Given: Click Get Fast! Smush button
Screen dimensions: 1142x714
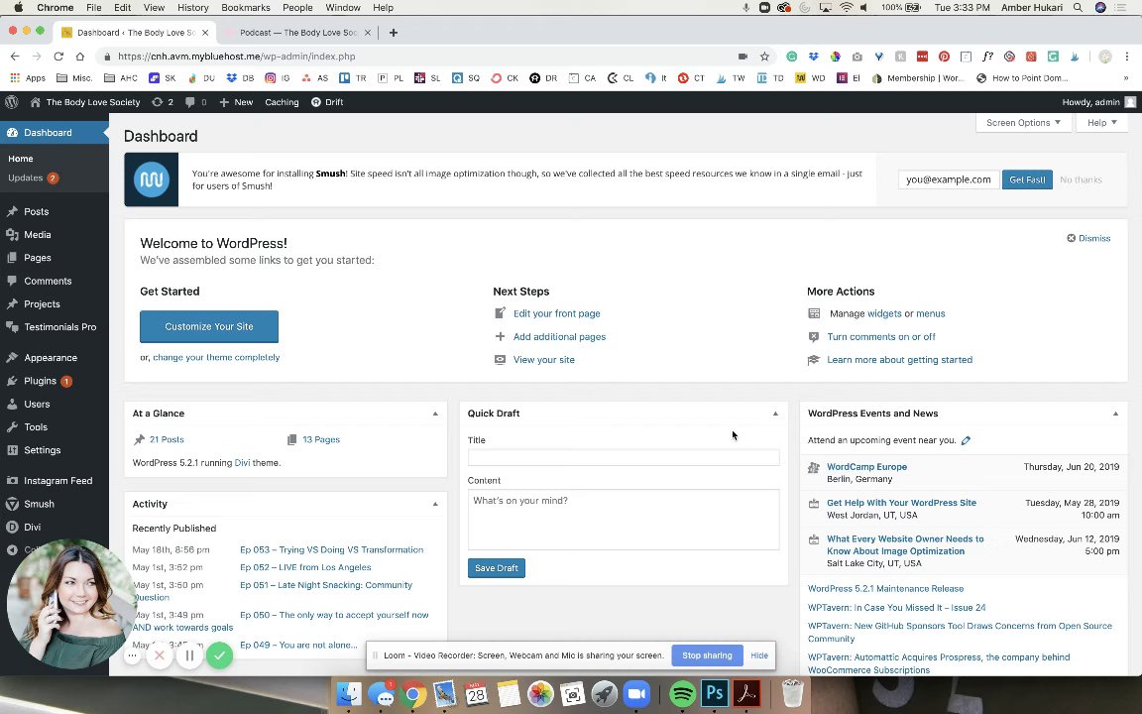Looking at the screenshot, I should pos(1027,179).
